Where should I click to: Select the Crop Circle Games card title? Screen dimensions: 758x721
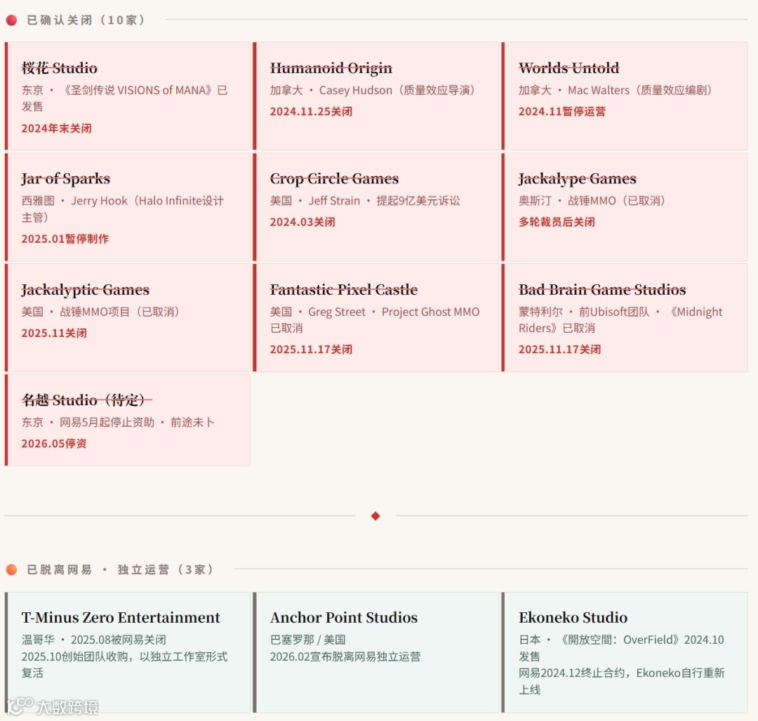tap(335, 179)
